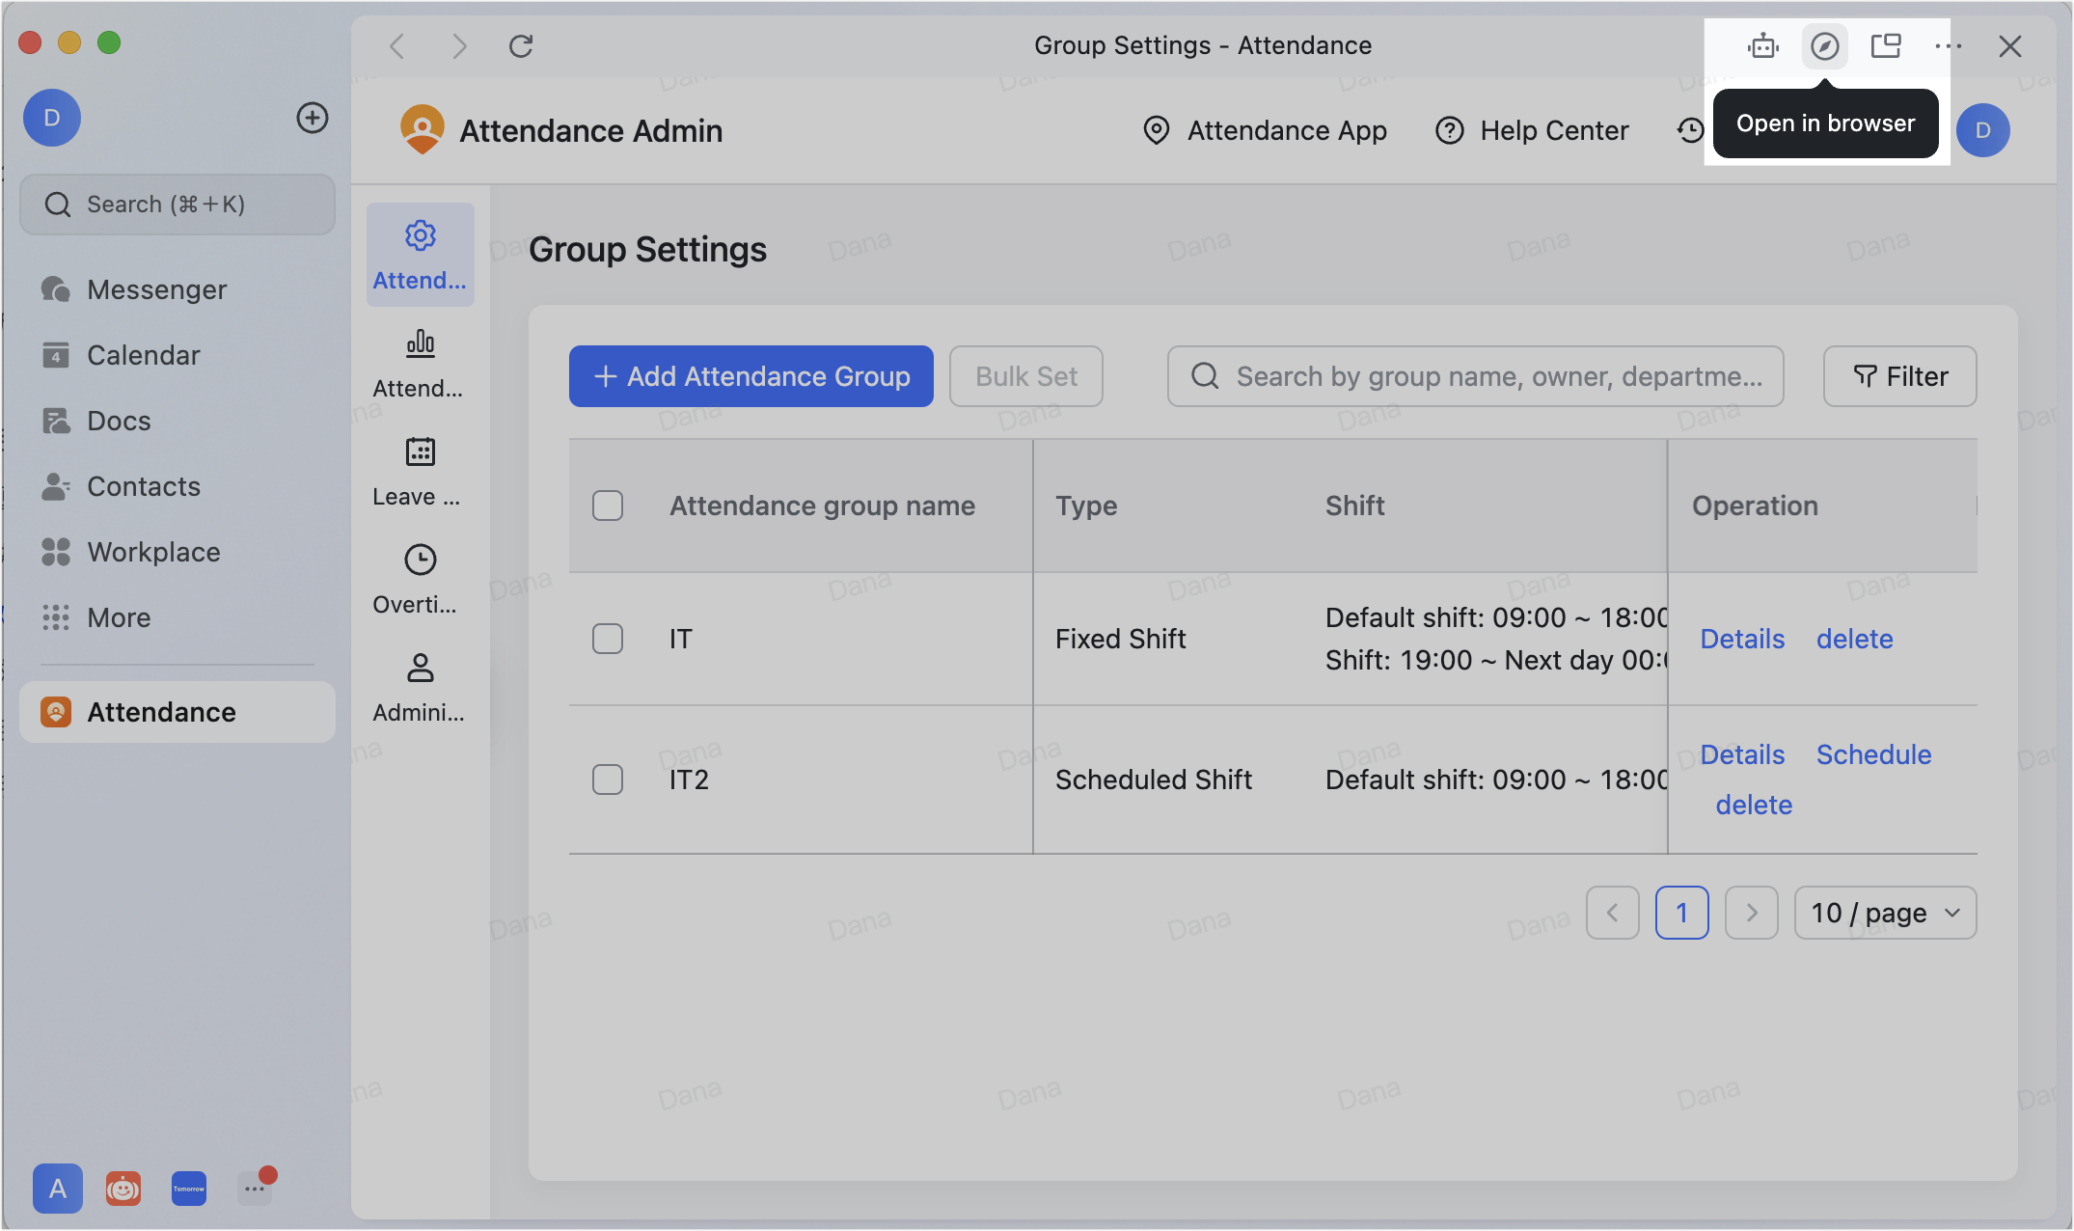Tick the checkbox for the IT group row
Image resolution: width=2074 pixels, height=1231 pixels.
608,639
